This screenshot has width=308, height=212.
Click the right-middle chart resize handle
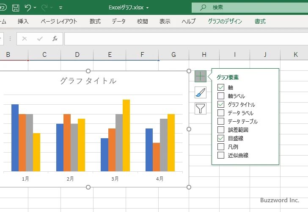pyautogui.click(x=189, y=129)
